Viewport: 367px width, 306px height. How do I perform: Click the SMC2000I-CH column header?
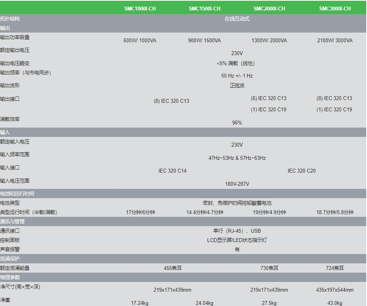pos(269,9)
